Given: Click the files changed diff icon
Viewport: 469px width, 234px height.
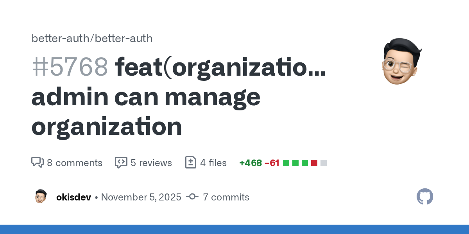Looking at the screenshot, I should (x=190, y=163).
